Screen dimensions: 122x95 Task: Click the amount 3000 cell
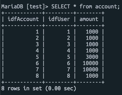[92, 57]
